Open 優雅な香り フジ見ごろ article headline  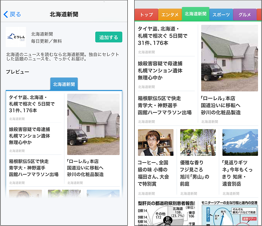point(194,173)
